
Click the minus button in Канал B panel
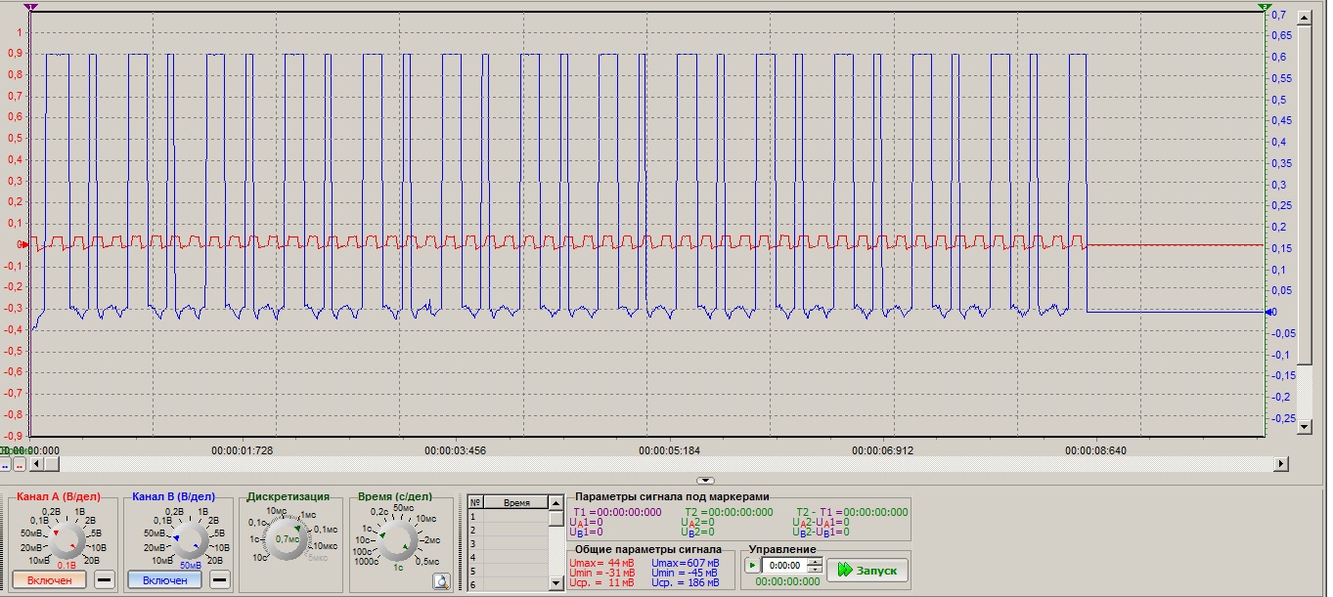tap(221, 580)
